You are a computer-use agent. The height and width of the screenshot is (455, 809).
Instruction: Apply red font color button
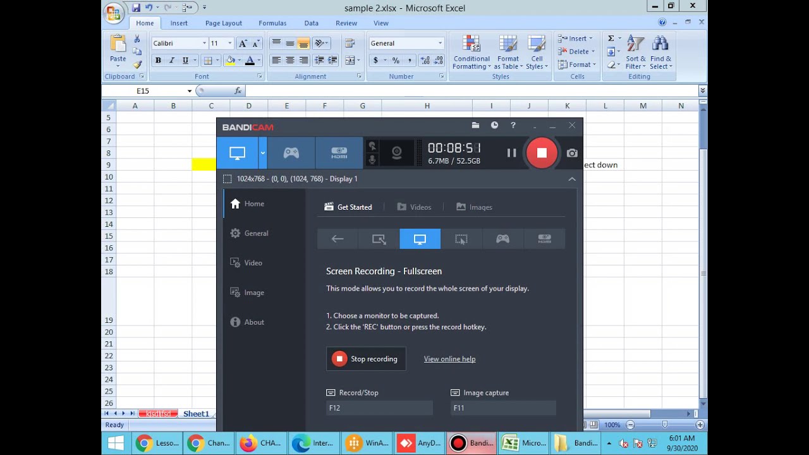coord(250,61)
